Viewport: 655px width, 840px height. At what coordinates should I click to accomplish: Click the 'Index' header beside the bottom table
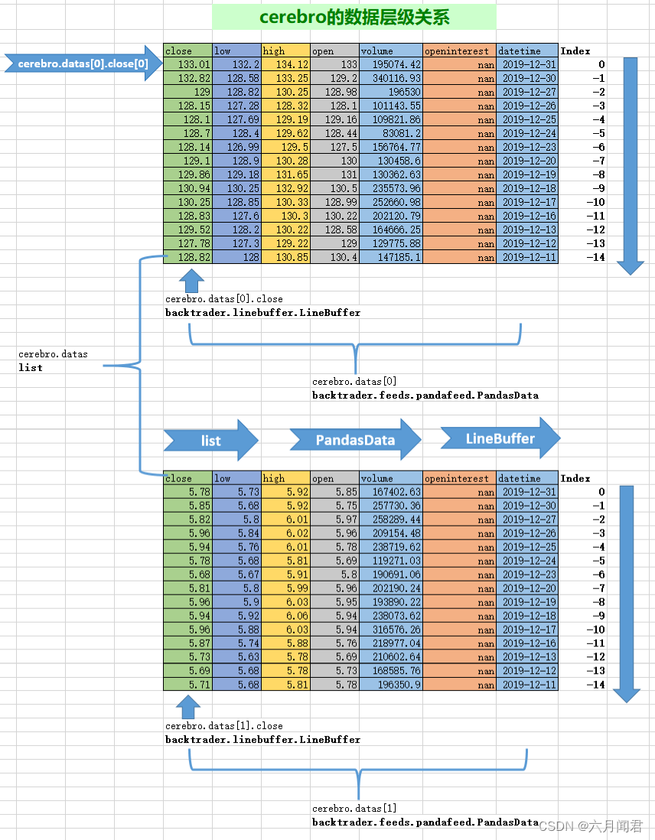tap(575, 478)
